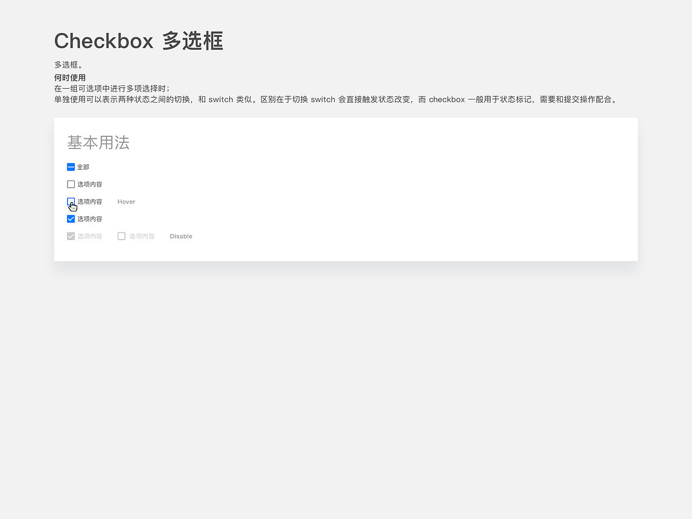Click the disabled checked 选项内容 checkbox
This screenshot has width=692, height=519.
[71, 236]
